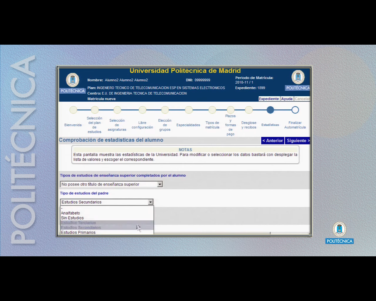This screenshot has height=301, width=376.
Task: Go back with the Anterior button
Action: pyautogui.click(x=273, y=141)
